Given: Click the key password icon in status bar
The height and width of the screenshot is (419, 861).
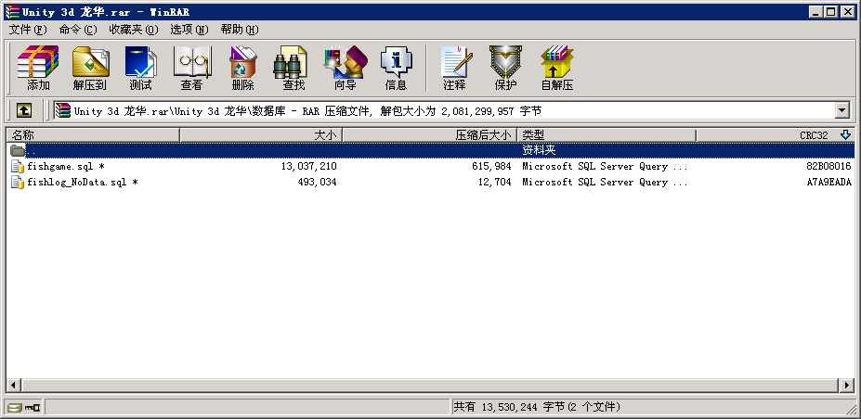Looking at the screenshot, I should coord(33,408).
